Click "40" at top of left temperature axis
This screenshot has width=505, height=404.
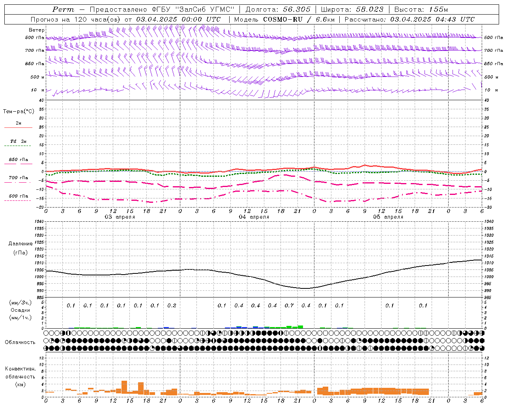tap(41, 100)
